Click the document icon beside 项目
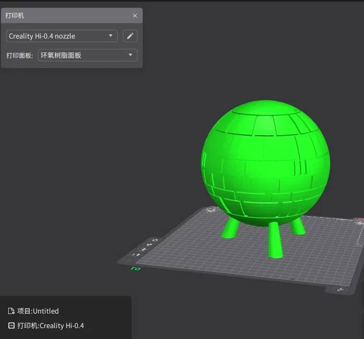This screenshot has width=364, height=339. tap(11, 311)
